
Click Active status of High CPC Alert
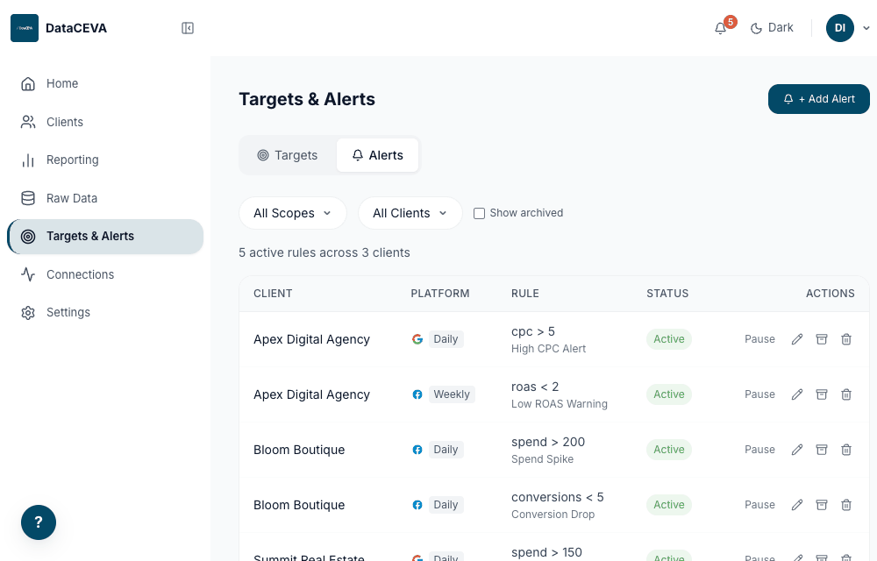point(669,339)
